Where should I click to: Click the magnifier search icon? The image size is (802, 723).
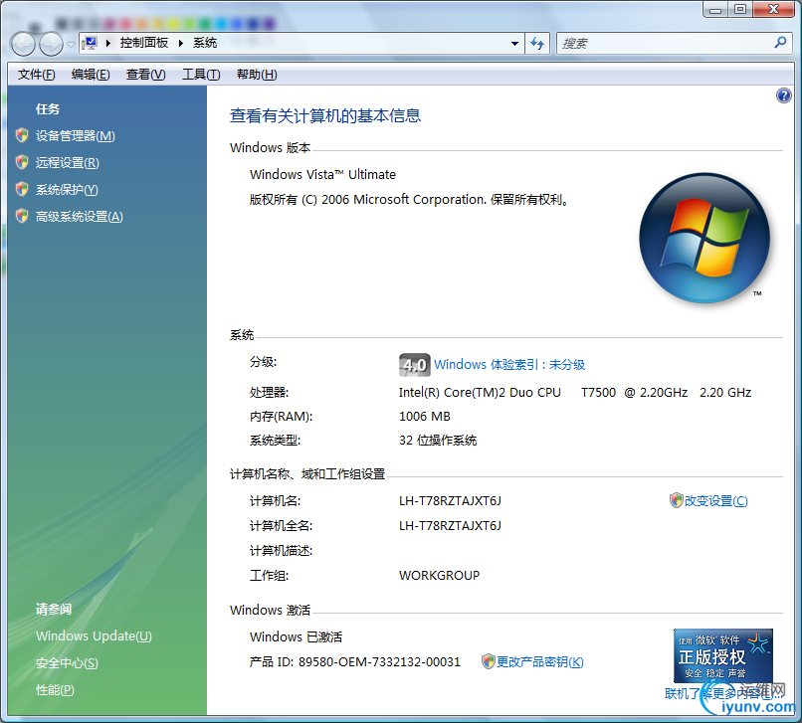[780, 43]
